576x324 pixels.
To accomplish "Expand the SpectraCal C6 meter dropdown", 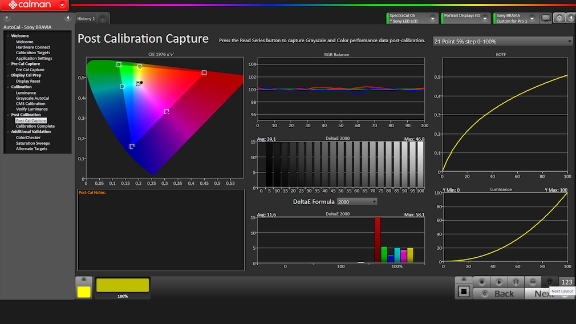I will (x=433, y=18).
